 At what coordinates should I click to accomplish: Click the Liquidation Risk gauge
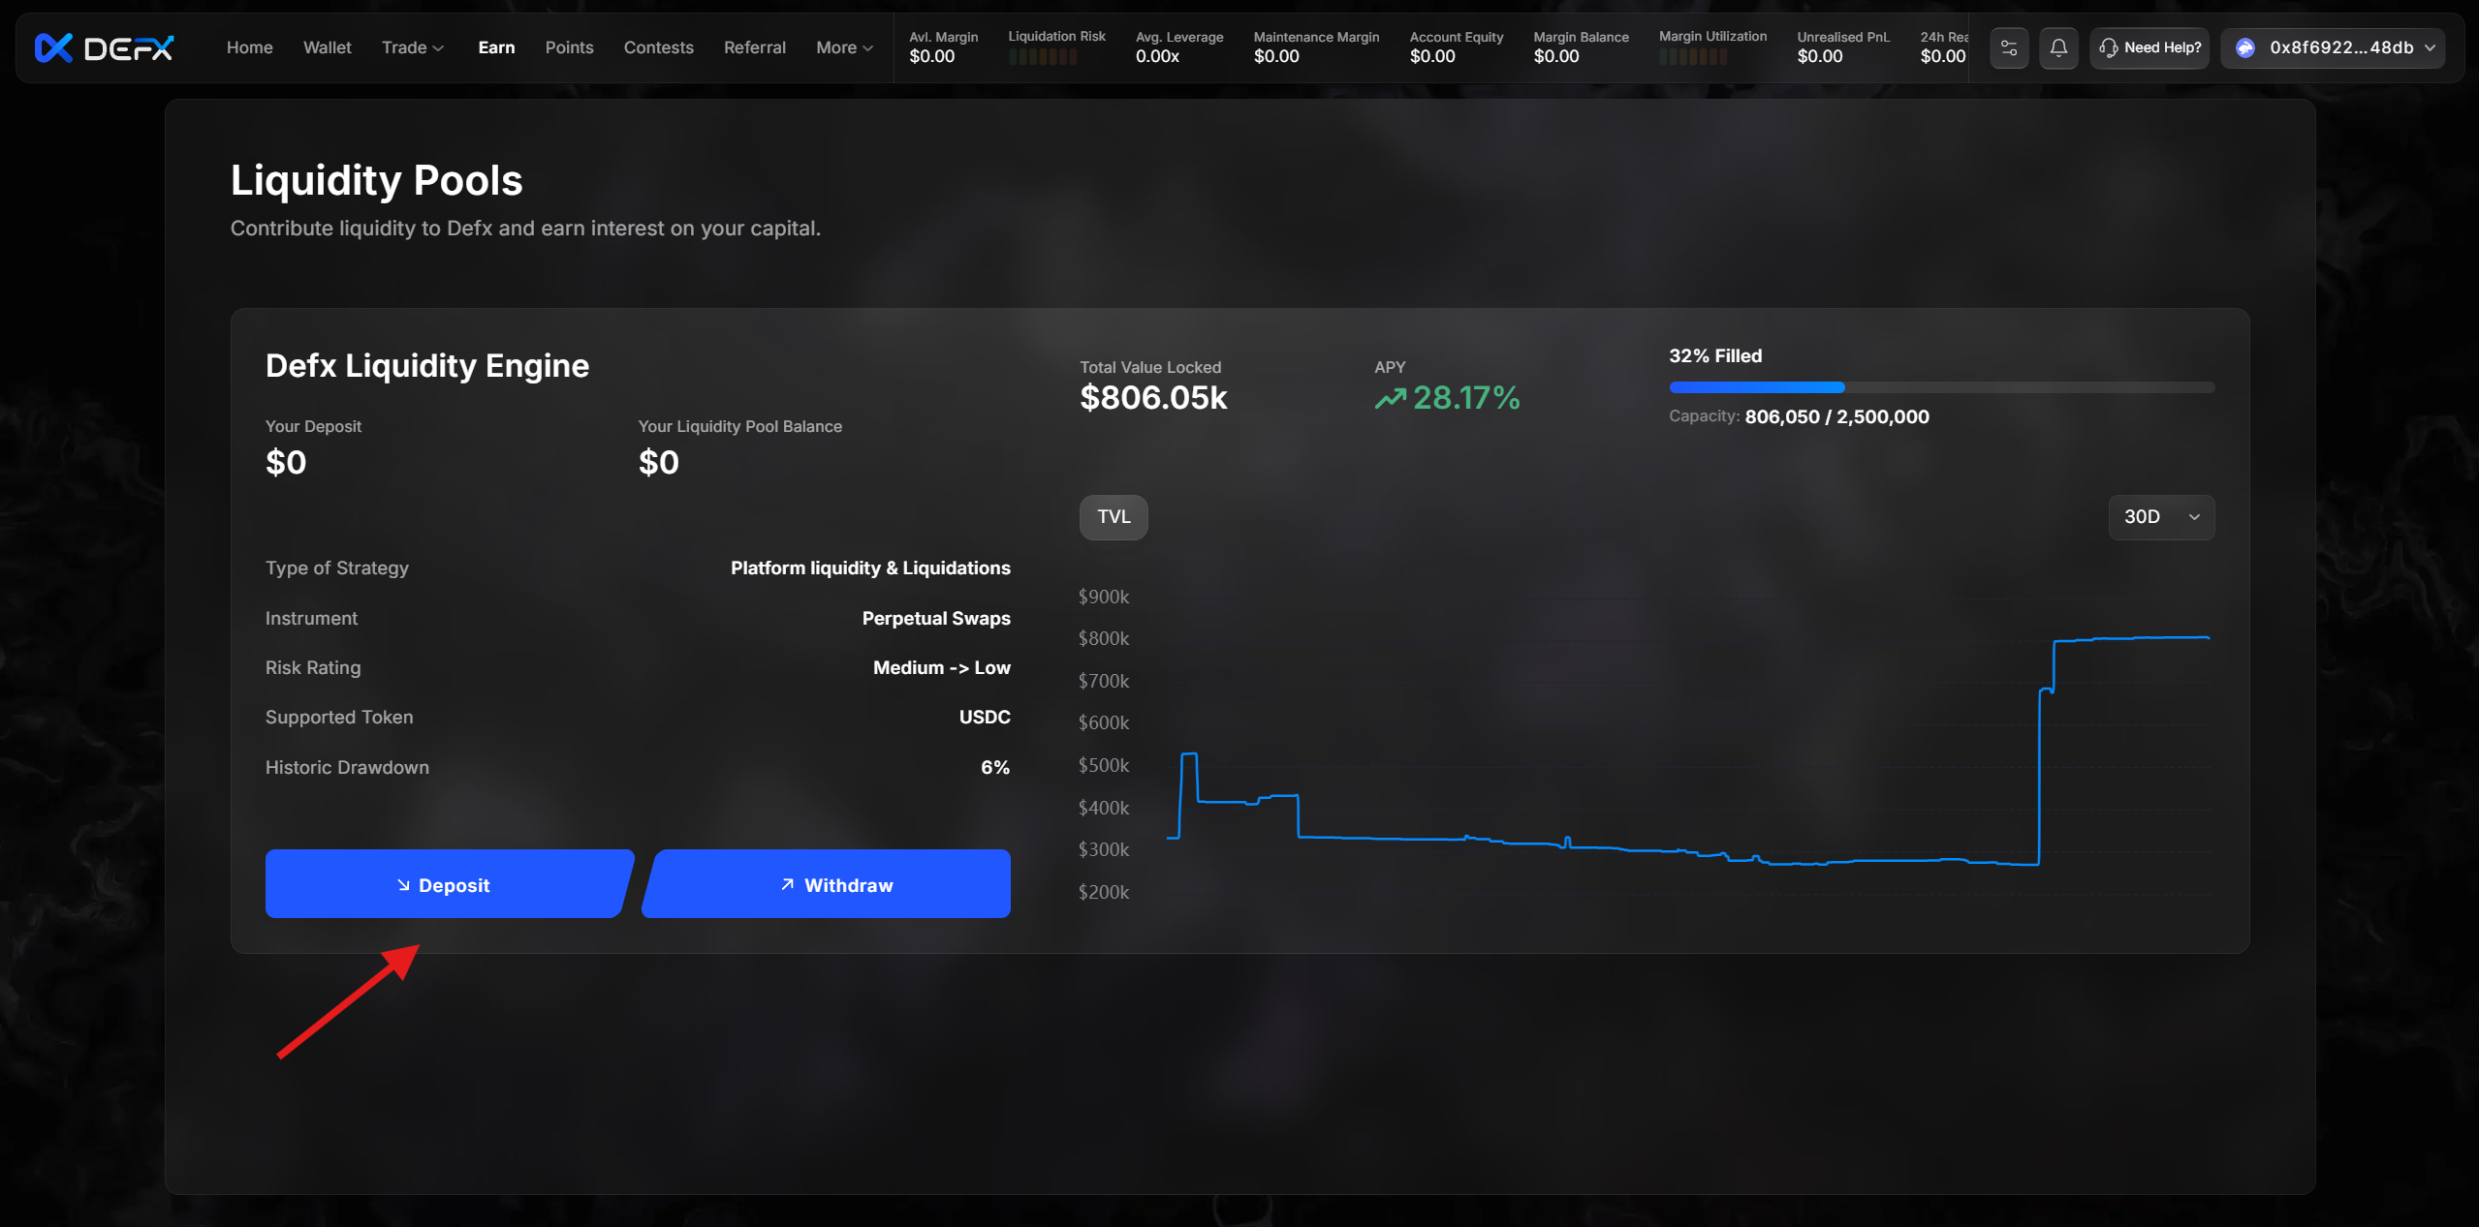(x=1043, y=57)
